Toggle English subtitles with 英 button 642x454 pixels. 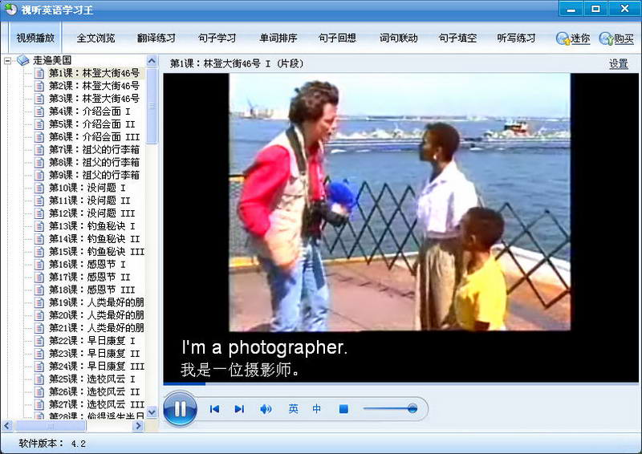[293, 408]
